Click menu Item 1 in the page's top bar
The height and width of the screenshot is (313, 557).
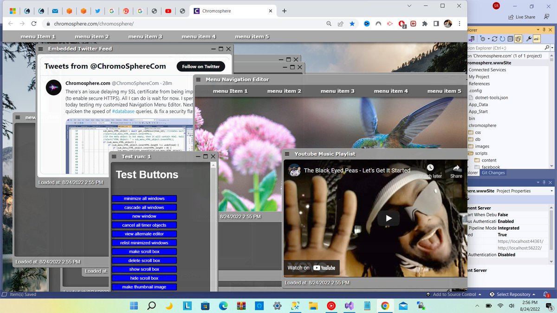[38, 37]
